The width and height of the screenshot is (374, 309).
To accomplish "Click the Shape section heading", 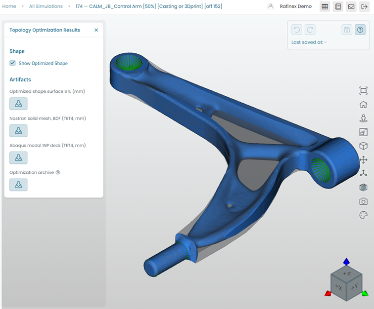I will coord(17,51).
